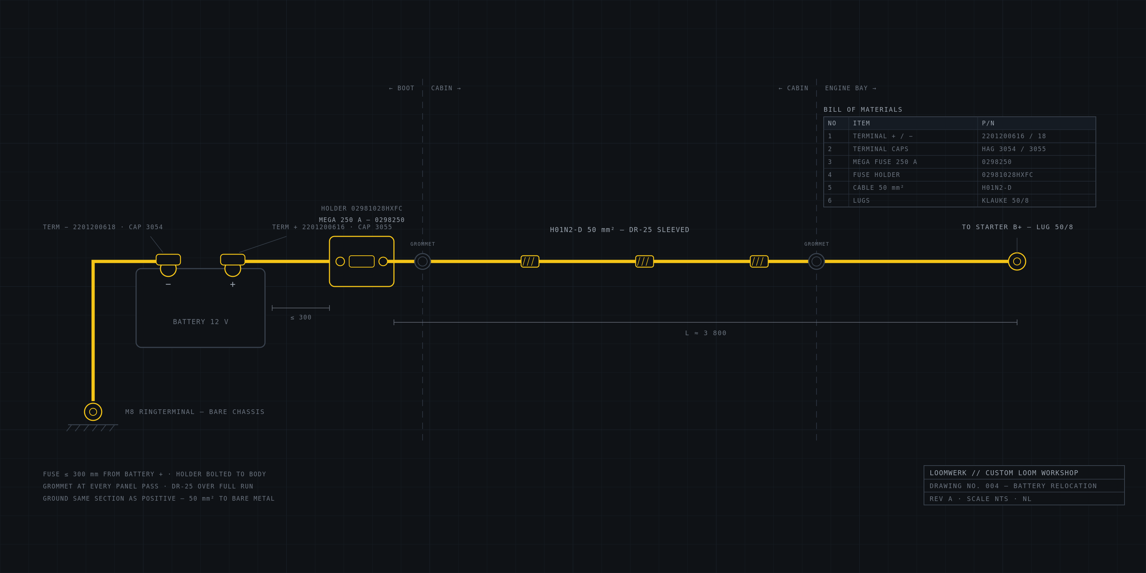This screenshot has width=1146, height=573.
Task: Click the ← BOOT zone label
Action: point(401,88)
